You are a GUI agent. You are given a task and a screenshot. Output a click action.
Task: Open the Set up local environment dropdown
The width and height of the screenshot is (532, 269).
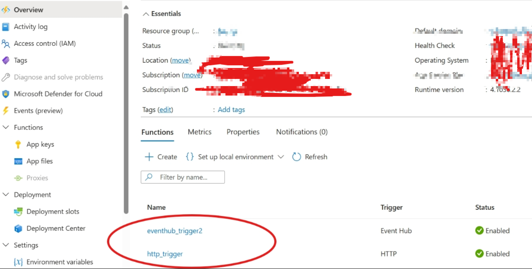click(281, 157)
